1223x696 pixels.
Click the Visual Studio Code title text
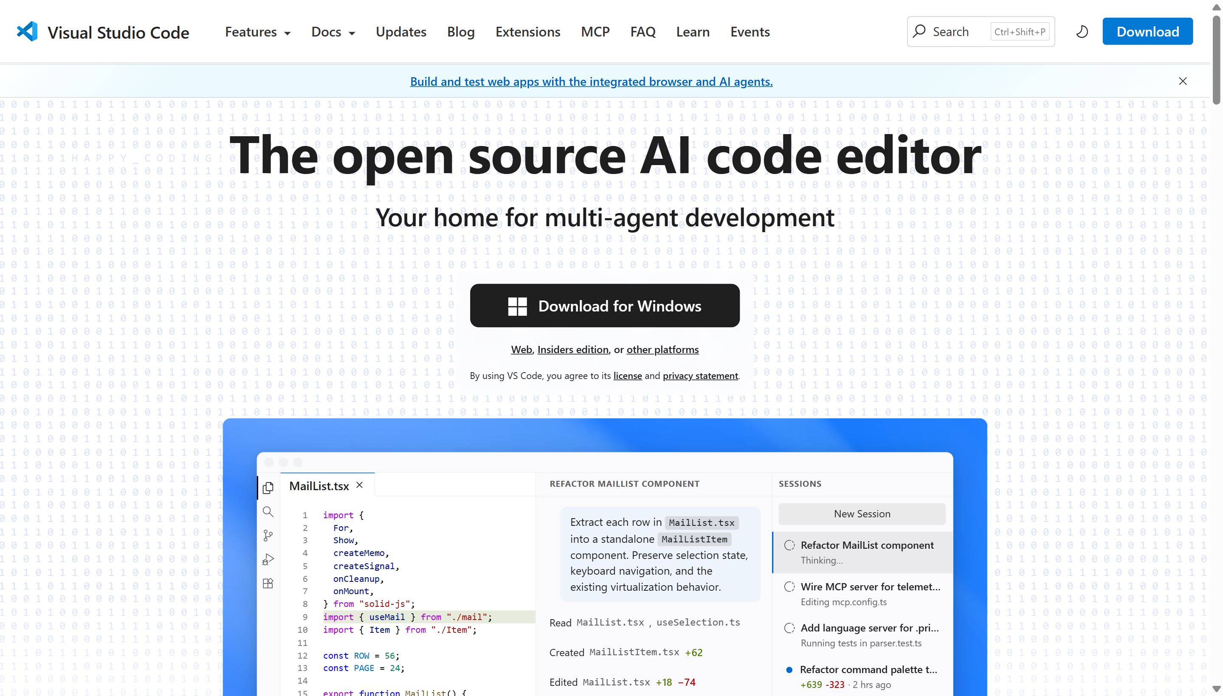[x=118, y=33]
